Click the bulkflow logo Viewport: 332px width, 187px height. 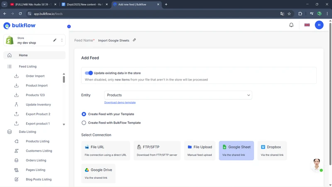coord(20,26)
